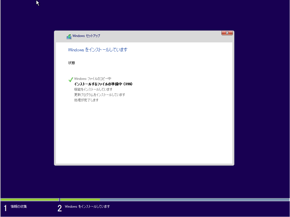The width and height of the screenshot is (290, 217).
Task: Click the step 2 installation progress bar
Action: pyautogui.click(x=175, y=200)
